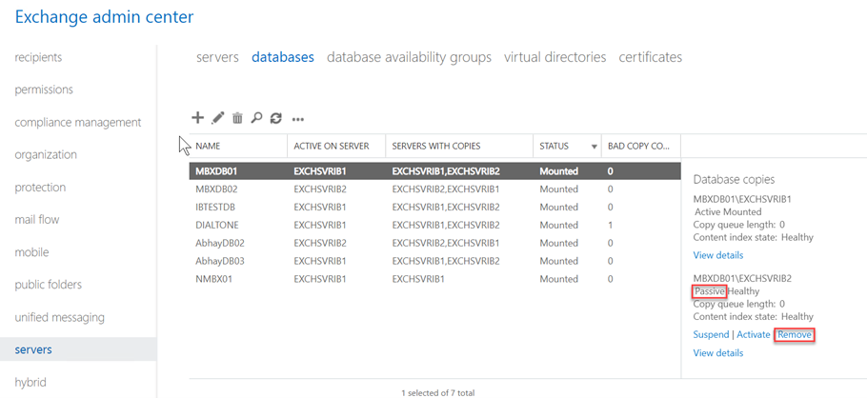
Task: Click '1 selected of 7 total' status text
Action: [x=437, y=393]
